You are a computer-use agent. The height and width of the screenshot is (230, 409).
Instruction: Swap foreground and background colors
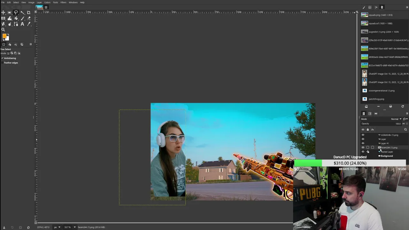coord(8,35)
